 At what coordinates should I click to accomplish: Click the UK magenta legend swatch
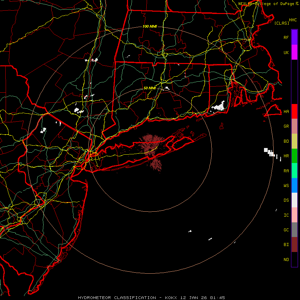[294, 52]
